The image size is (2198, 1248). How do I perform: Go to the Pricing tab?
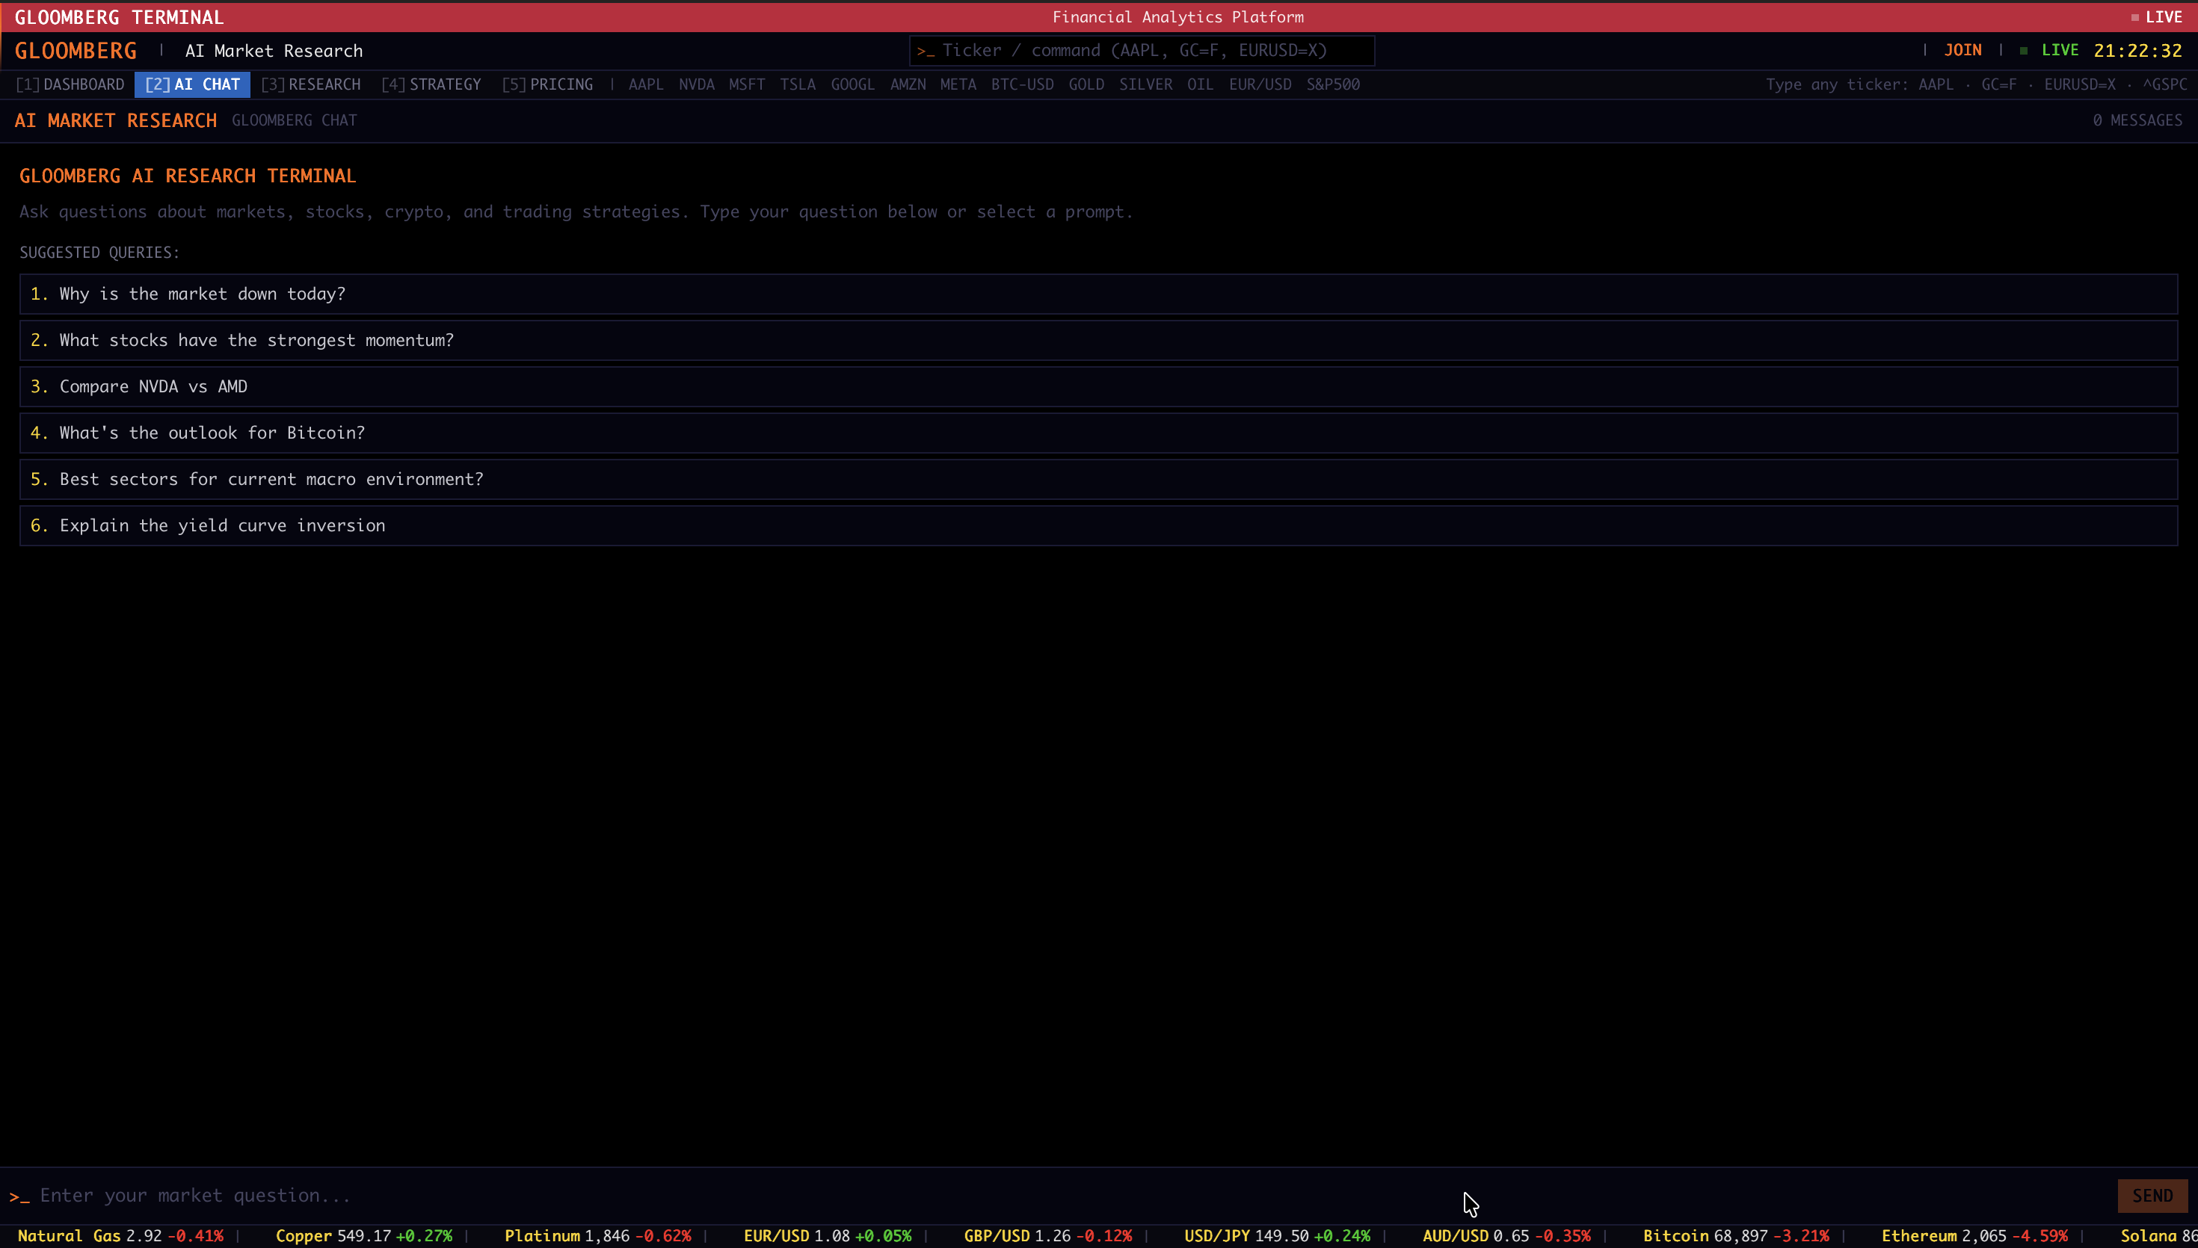(x=547, y=84)
